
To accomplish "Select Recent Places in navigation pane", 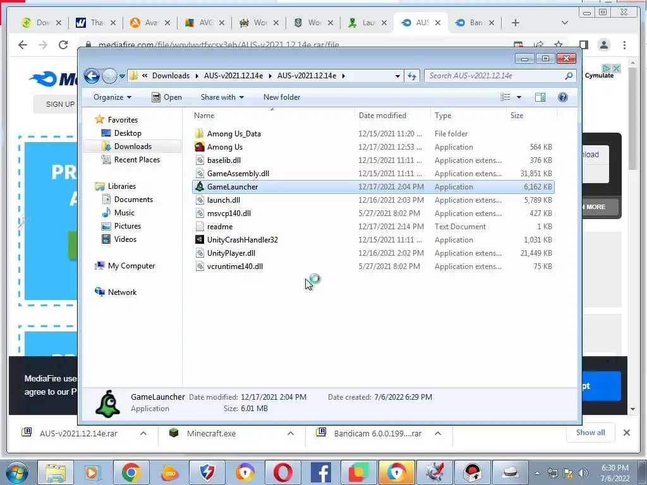I will (137, 160).
